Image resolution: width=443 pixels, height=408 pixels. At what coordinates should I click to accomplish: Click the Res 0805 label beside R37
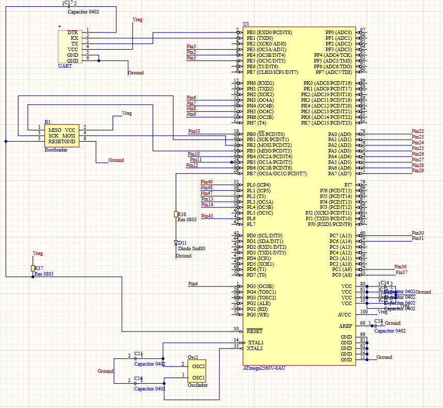tap(44, 274)
